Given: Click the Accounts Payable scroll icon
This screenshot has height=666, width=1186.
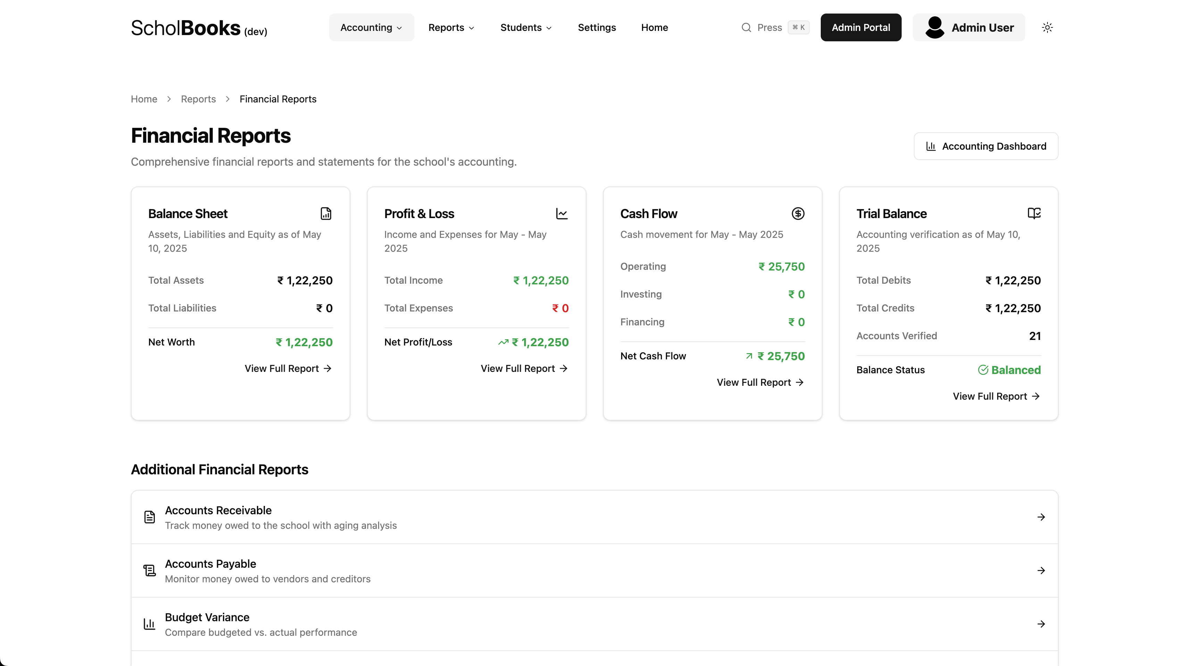Looking at the screenshot, I should pyautogui.click(x=150, y=570).
